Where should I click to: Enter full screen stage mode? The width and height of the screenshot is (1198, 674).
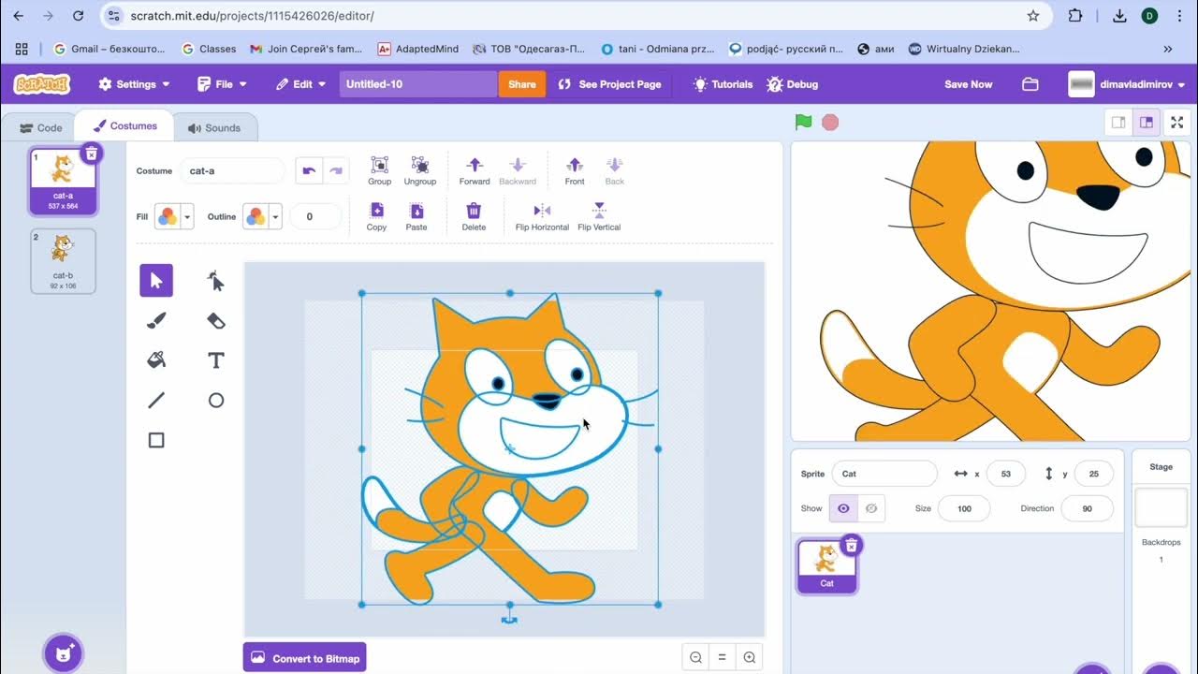(1176, 123)
